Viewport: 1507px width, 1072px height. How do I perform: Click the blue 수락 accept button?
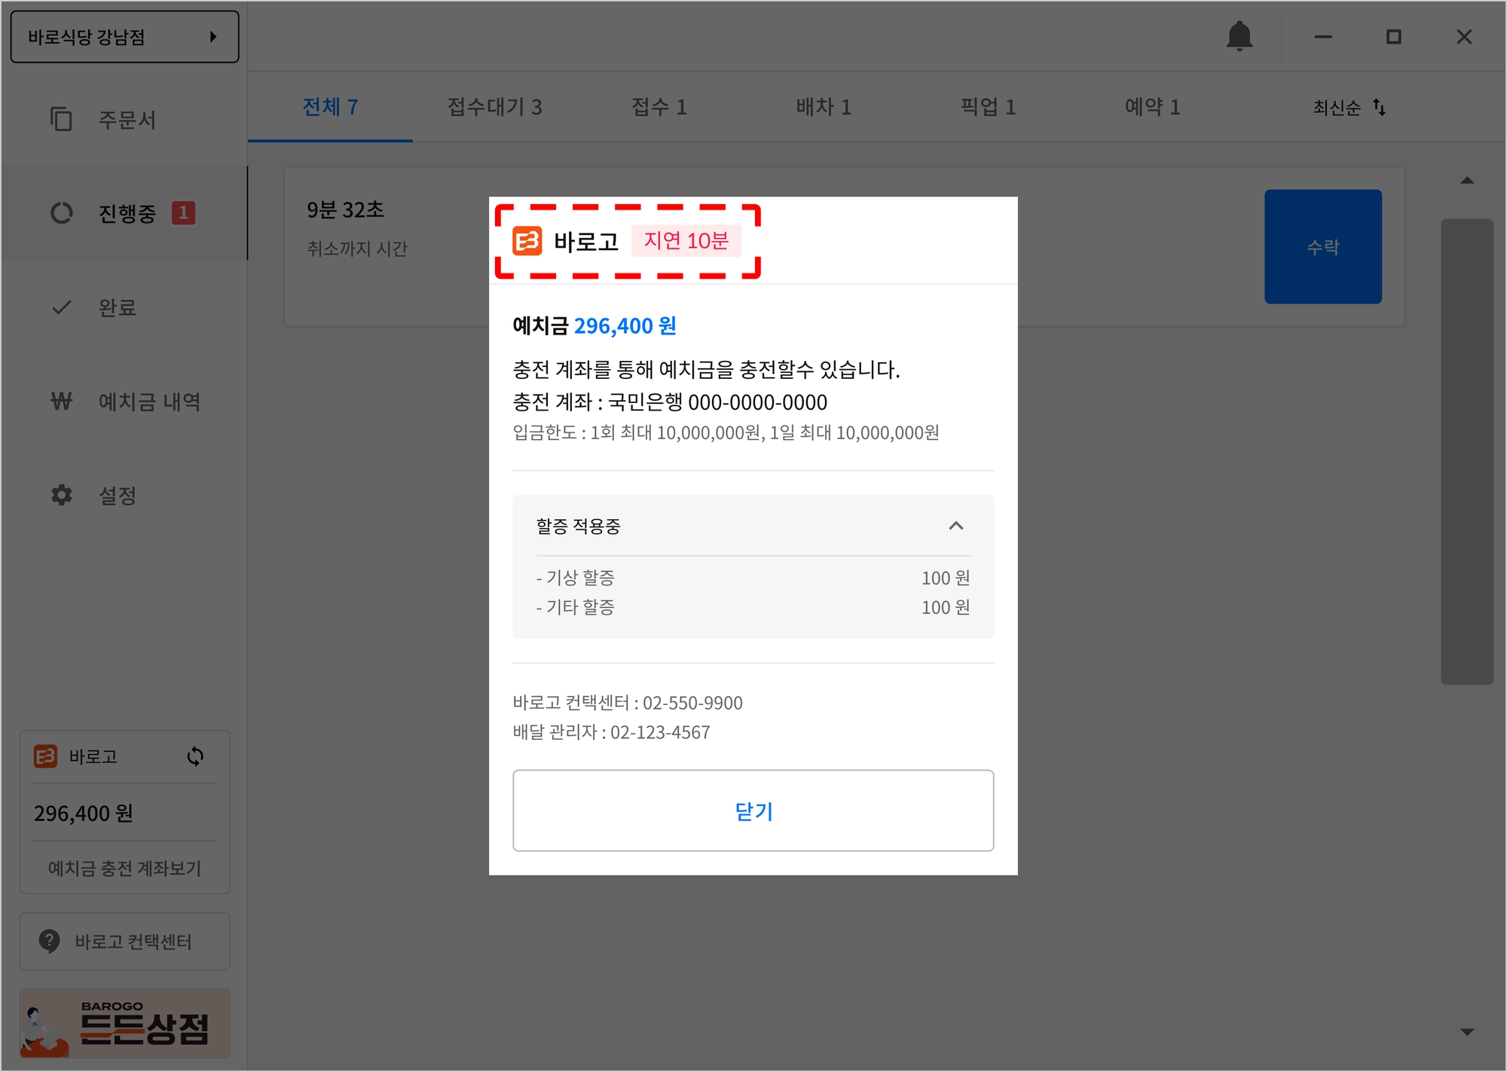coord(1322,247)
